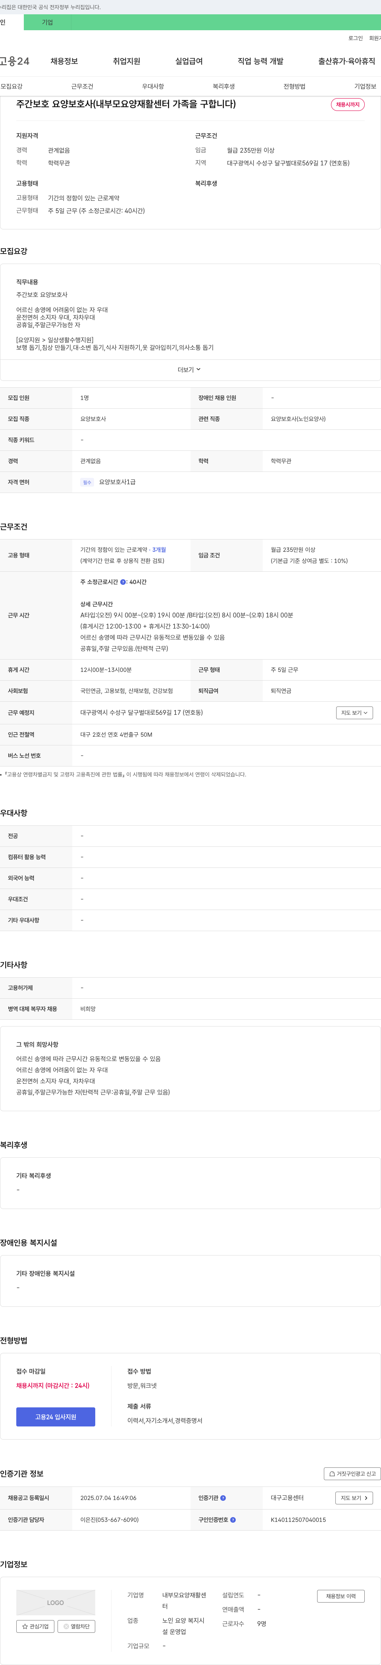Open 채용정보 menu
381x1665 pixels.
(x=64, y=61)
